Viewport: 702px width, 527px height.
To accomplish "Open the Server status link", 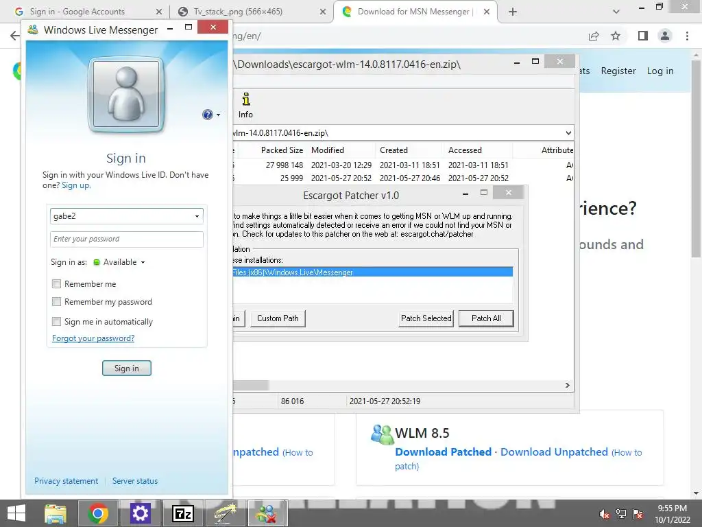I will tap(135, 481).
